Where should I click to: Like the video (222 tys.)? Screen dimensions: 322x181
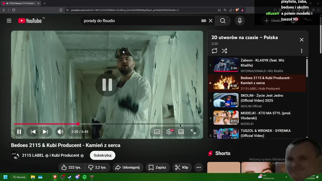point(71,167)
